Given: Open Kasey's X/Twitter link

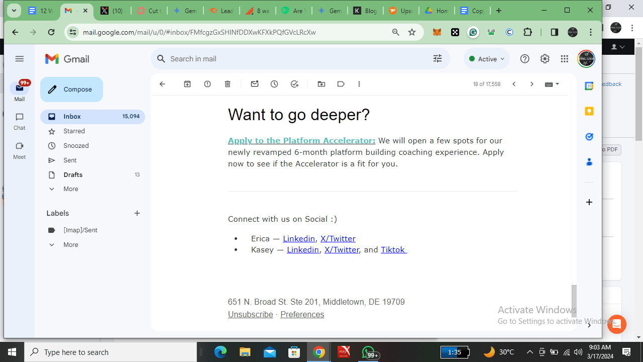Looking at the screenshot, I should click(x=342, y=250).
